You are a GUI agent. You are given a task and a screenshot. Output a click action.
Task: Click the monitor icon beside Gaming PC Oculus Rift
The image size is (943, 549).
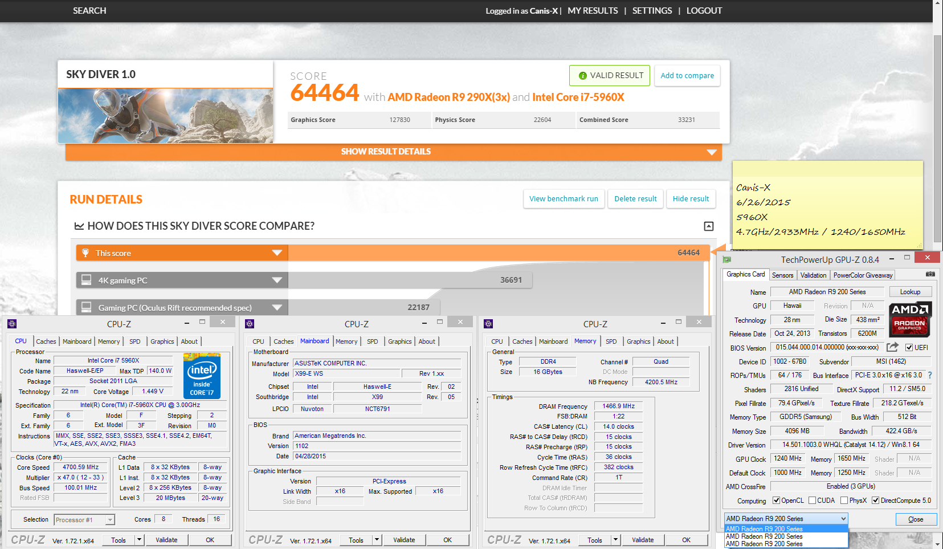click(86, 307)
